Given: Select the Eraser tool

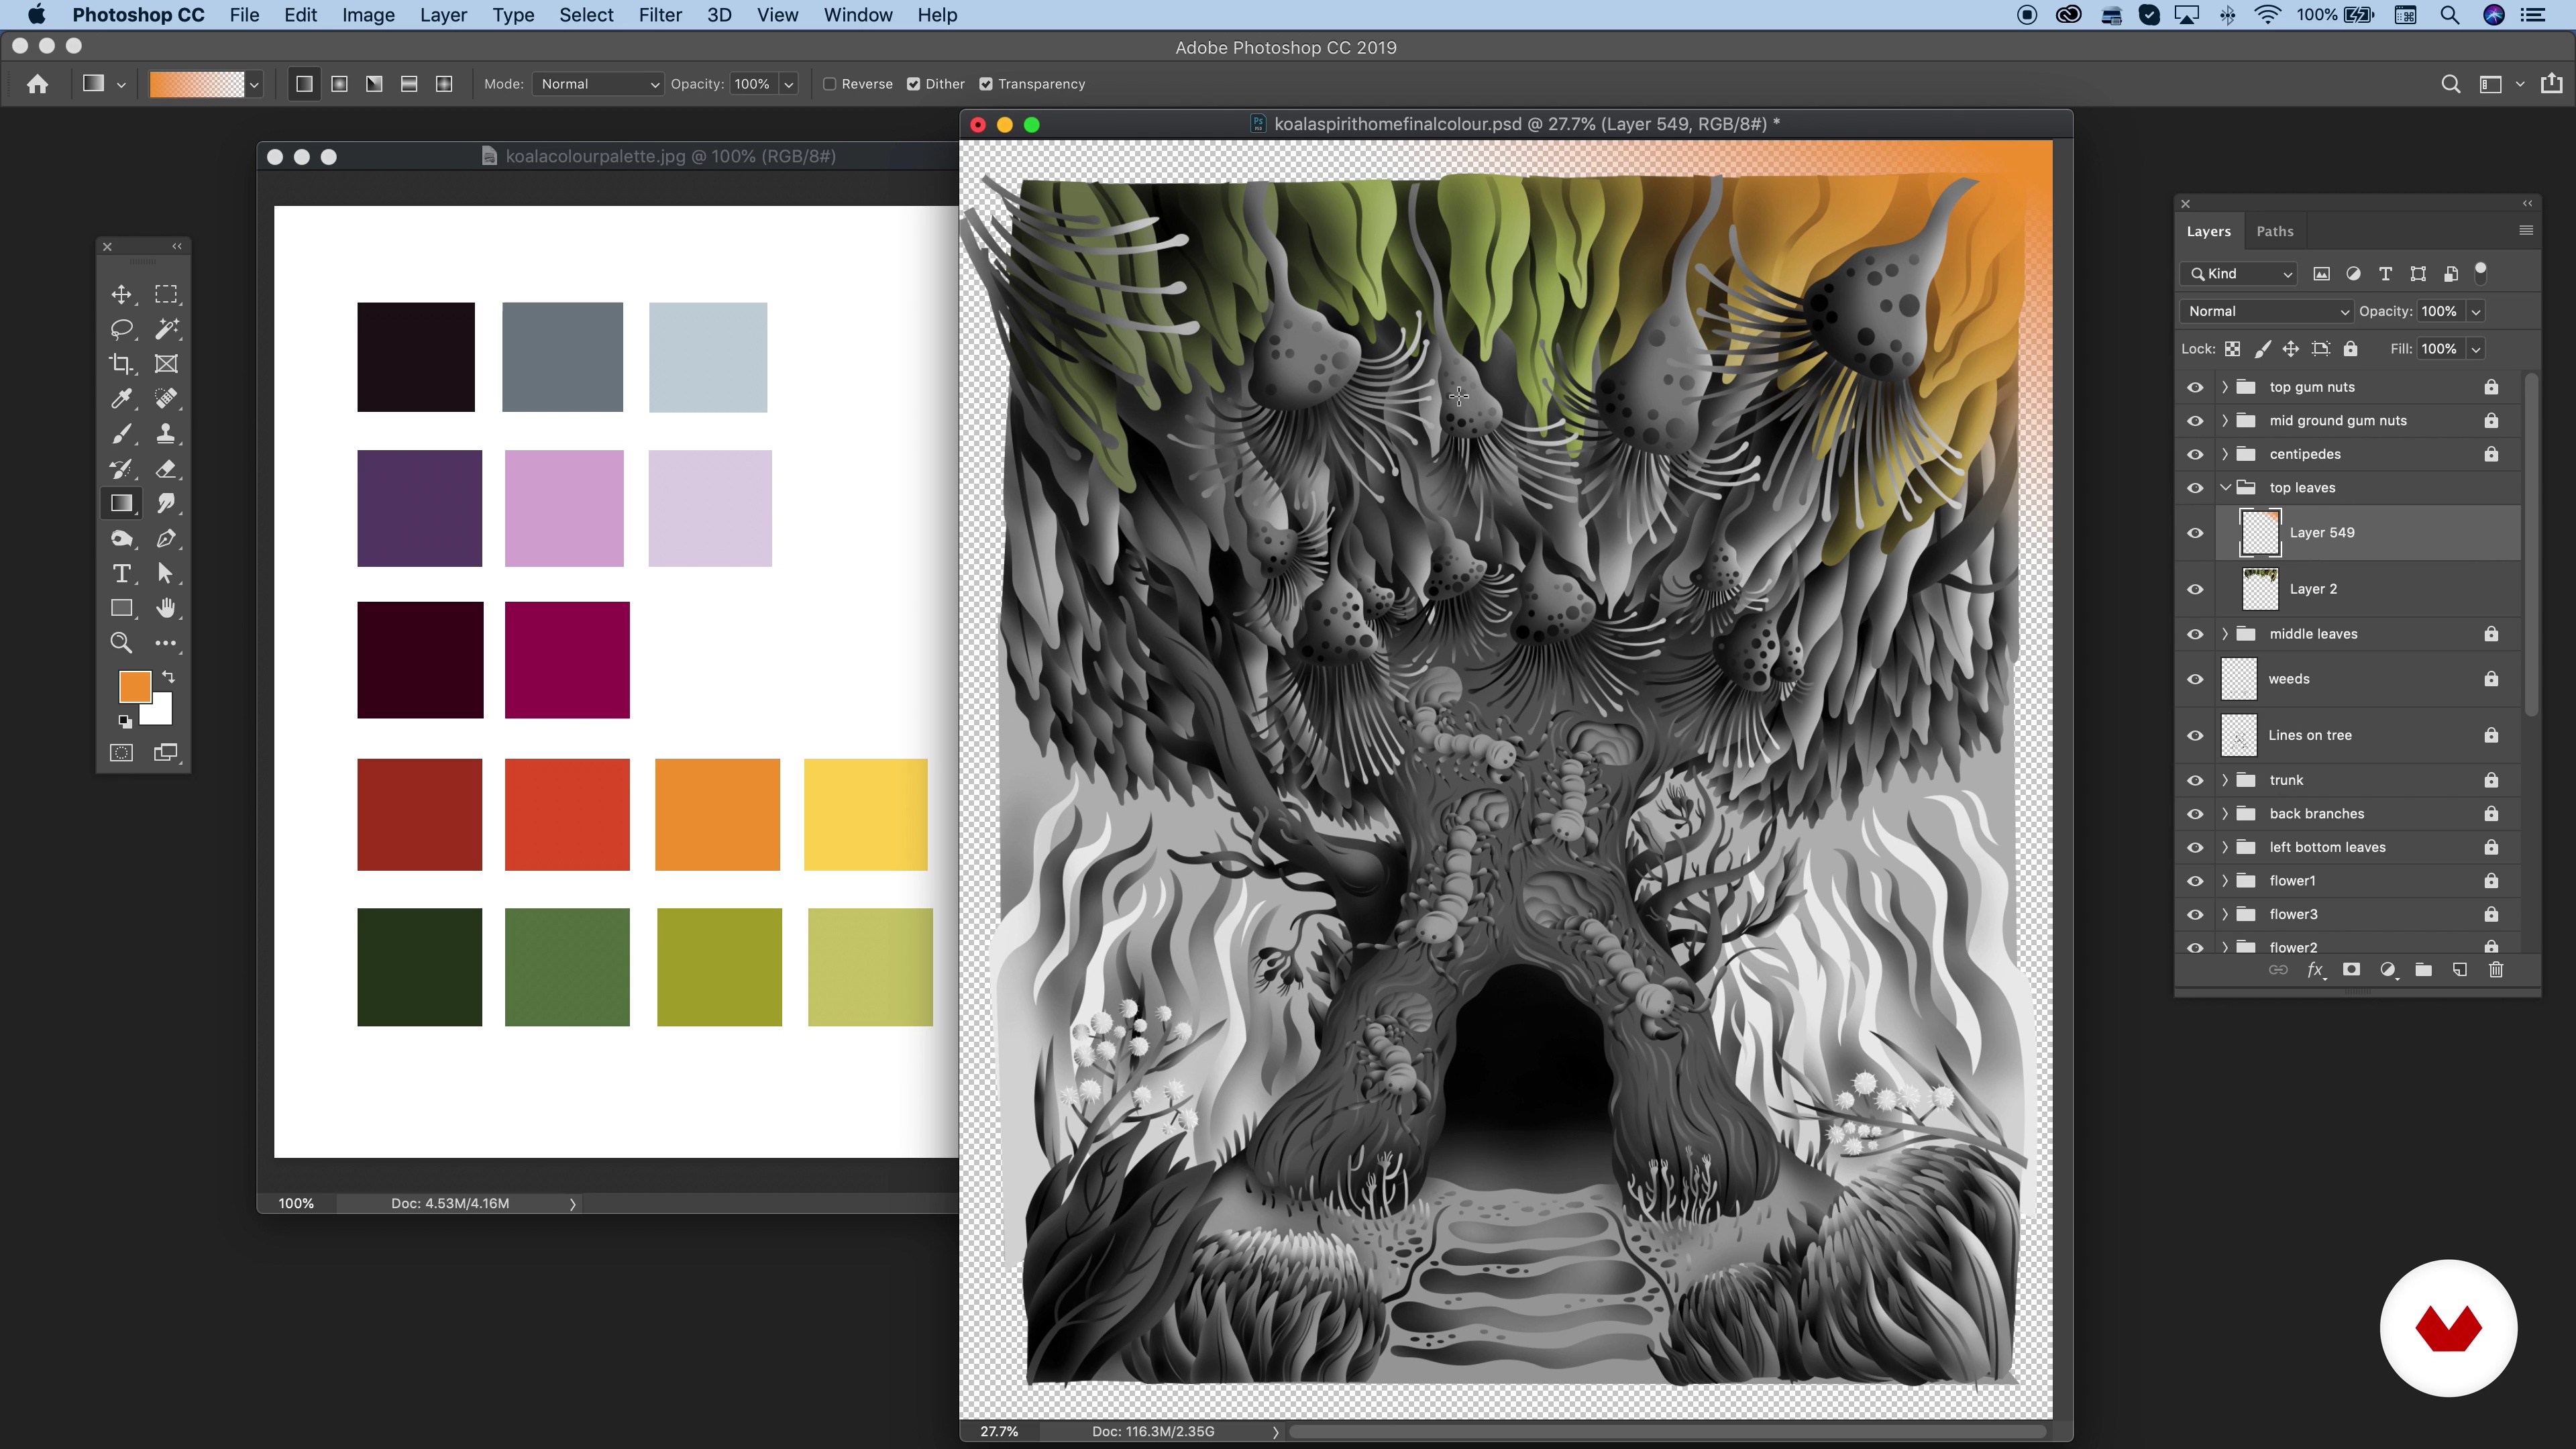Looking at the screenshot, I should (166, 469).
